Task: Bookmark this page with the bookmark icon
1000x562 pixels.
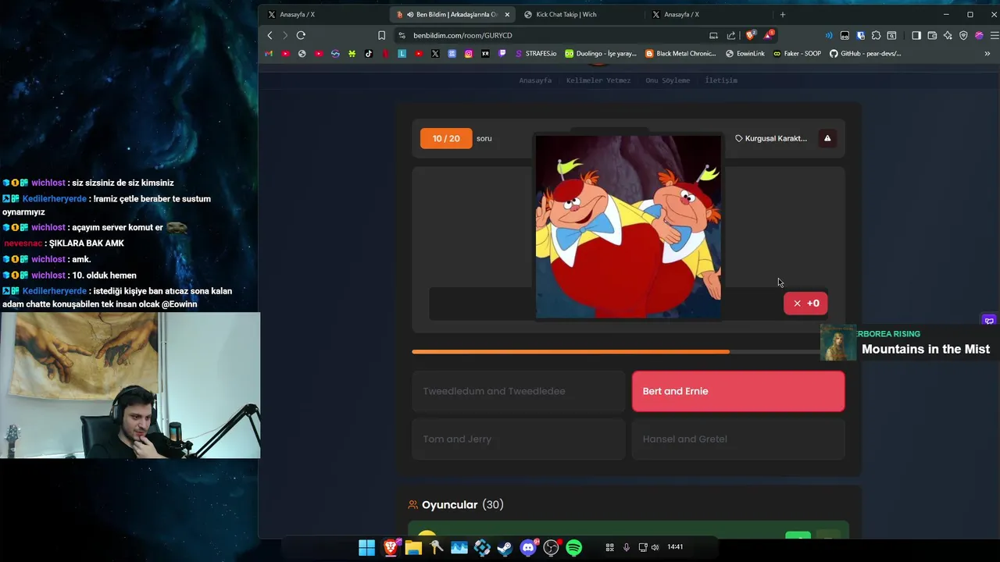Action: (x=381, y=35)
